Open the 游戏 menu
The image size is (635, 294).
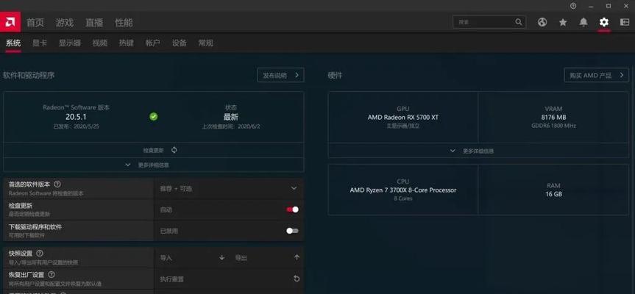(65, 23)
